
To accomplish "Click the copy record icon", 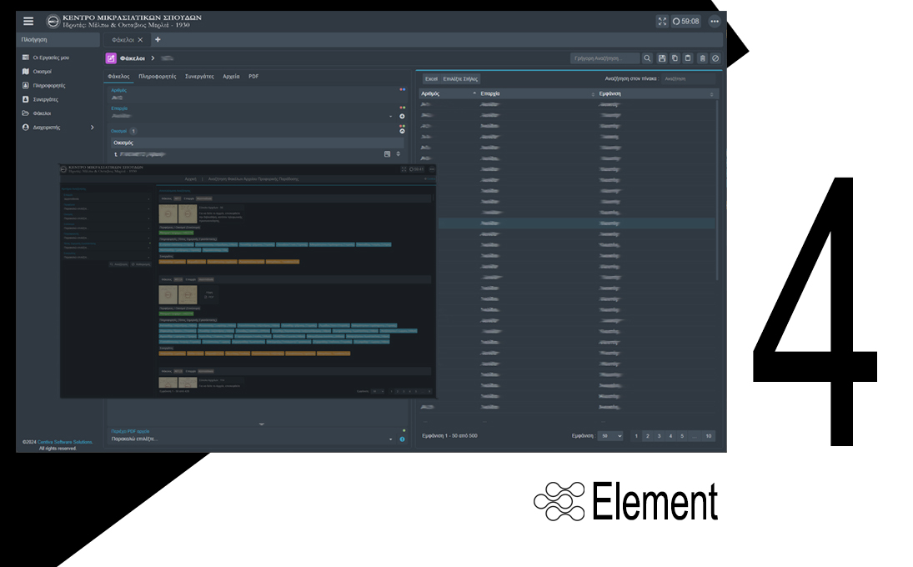I will point(675,58).
